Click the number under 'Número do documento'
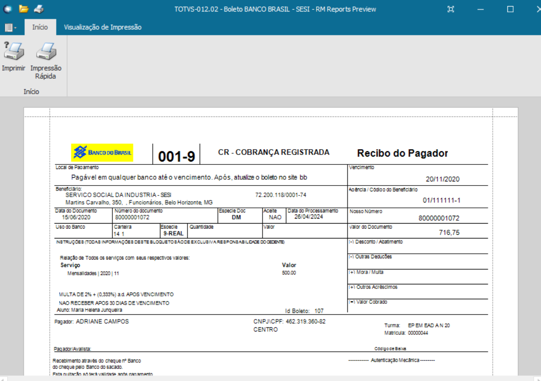 [x=132, y=217]
